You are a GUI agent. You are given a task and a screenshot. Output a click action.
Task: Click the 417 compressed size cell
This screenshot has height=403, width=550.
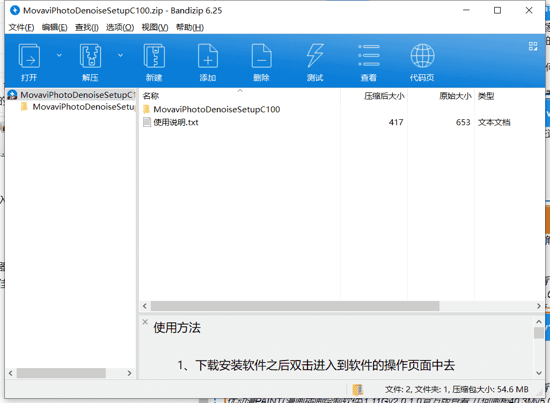(x=396, y=123)
